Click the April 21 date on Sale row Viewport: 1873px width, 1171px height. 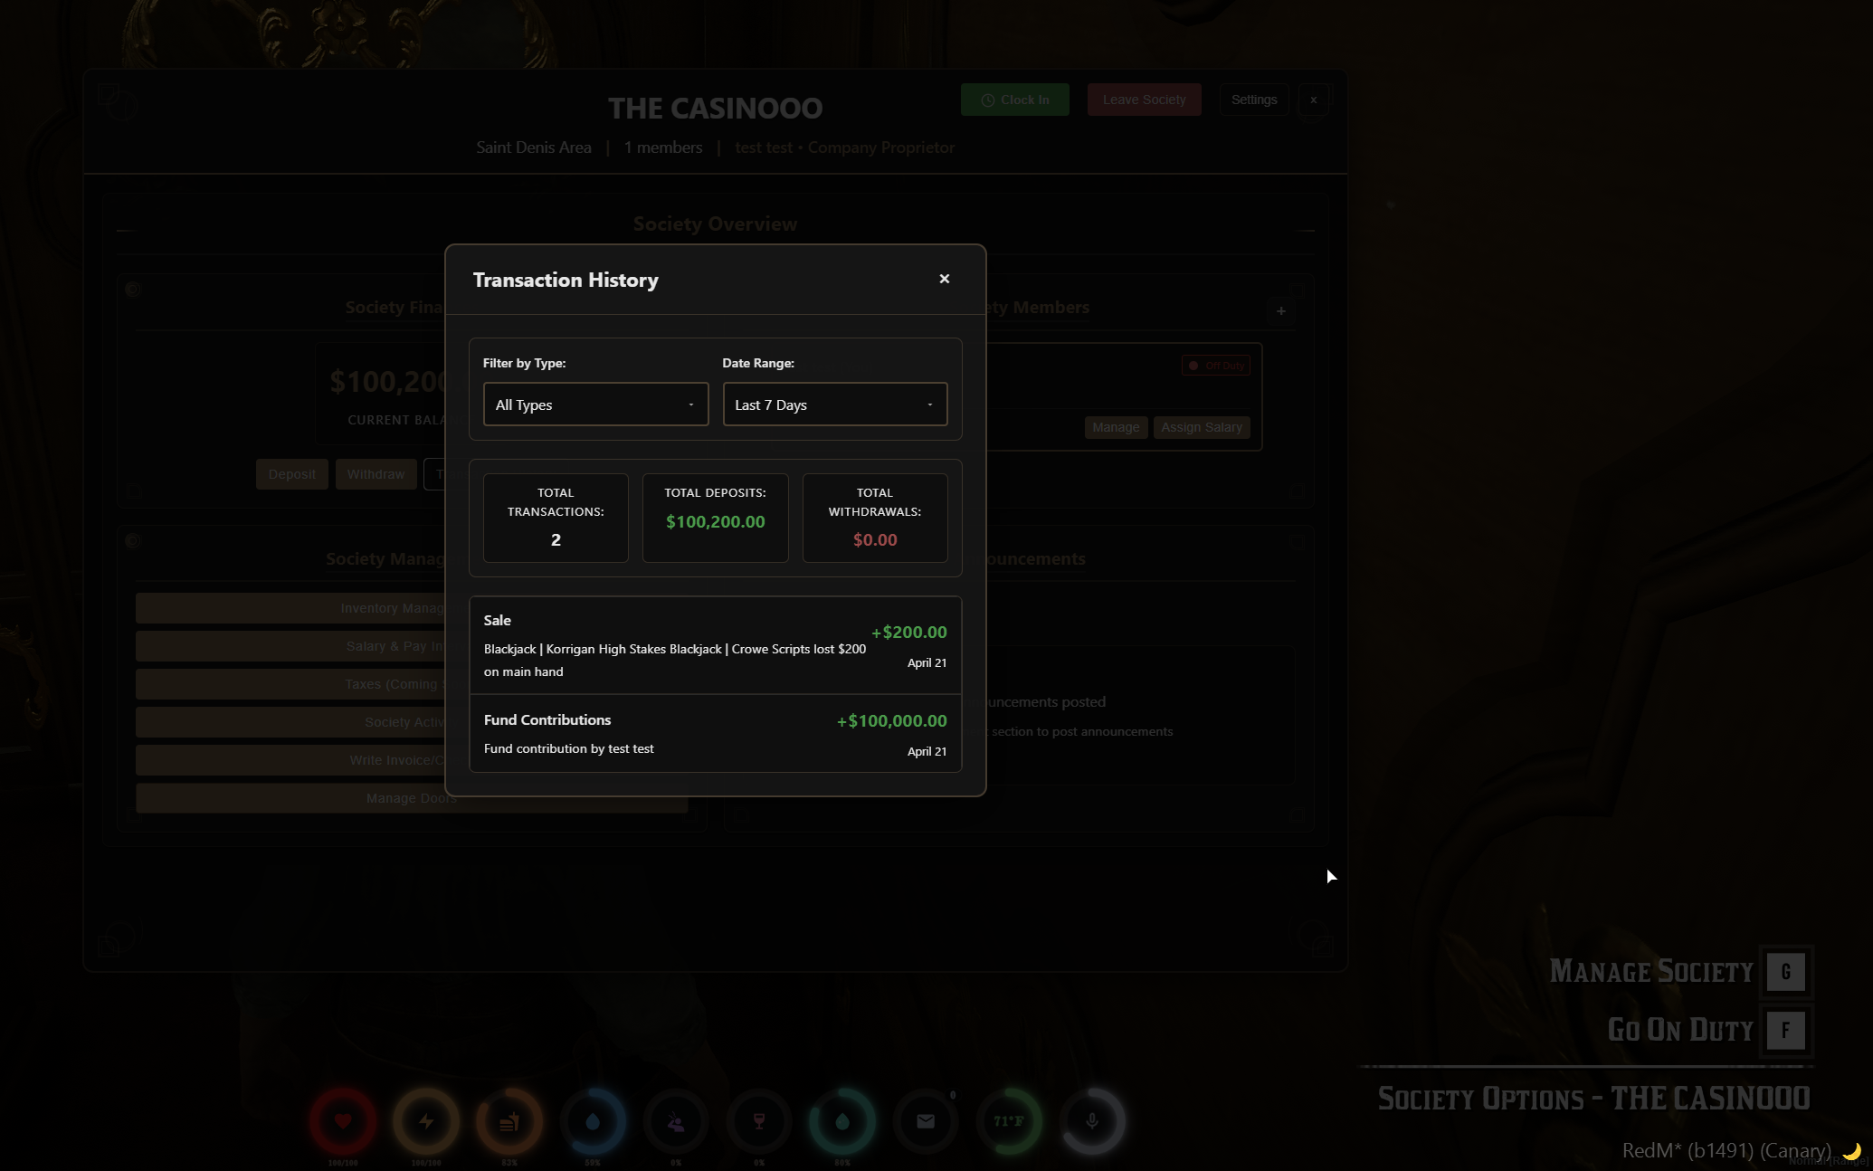pyautogui.click(x=927, y=663)
